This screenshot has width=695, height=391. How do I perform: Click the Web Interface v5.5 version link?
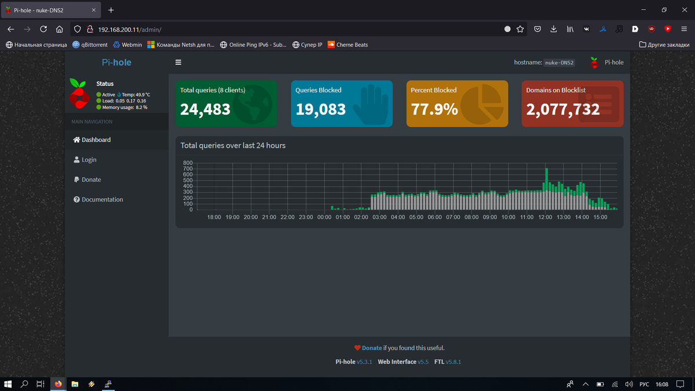[423, 361]
